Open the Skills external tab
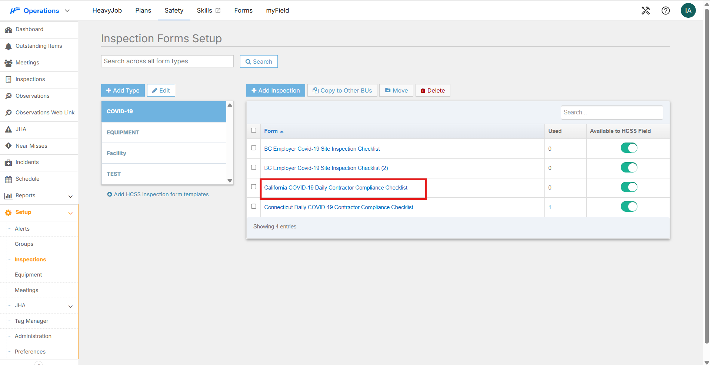710x365 pixels. click(209, 10)
